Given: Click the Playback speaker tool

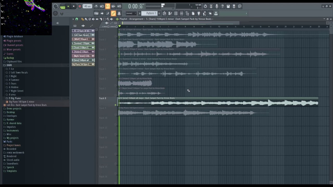Looking at the screenshot, I should point(112,19).
